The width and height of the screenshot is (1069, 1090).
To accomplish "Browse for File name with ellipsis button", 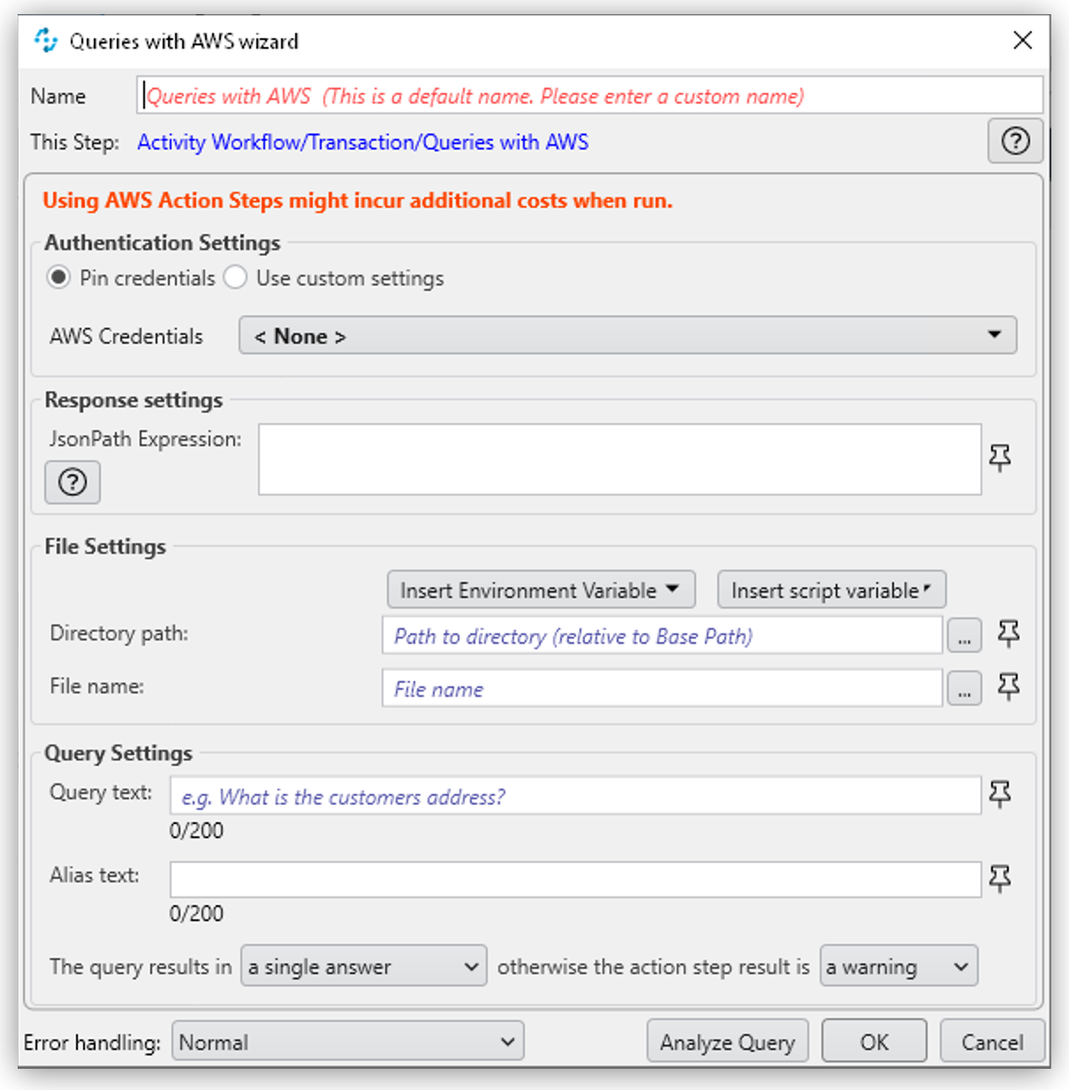I will (964, 689).
